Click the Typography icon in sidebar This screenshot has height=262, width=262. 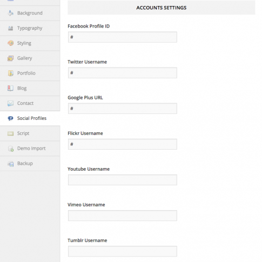(11, 28)
